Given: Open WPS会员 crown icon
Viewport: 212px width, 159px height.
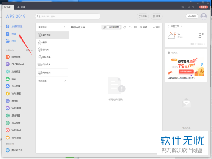Looking at the screenshot, I should click(x=8, y=137).
